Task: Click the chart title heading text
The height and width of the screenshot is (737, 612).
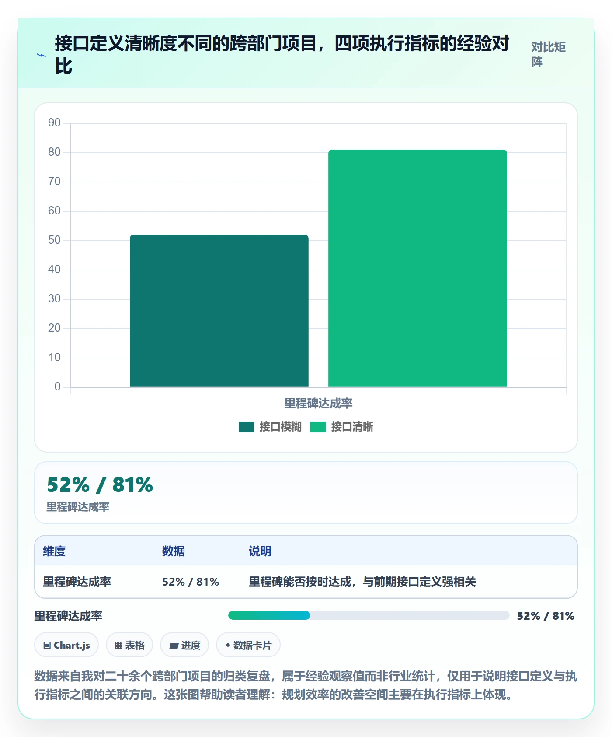Action: tap(282, 55)
